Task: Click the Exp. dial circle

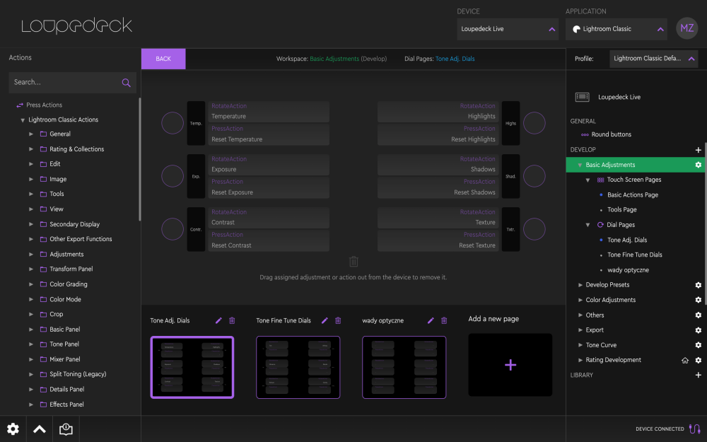Action: point(173,176)
